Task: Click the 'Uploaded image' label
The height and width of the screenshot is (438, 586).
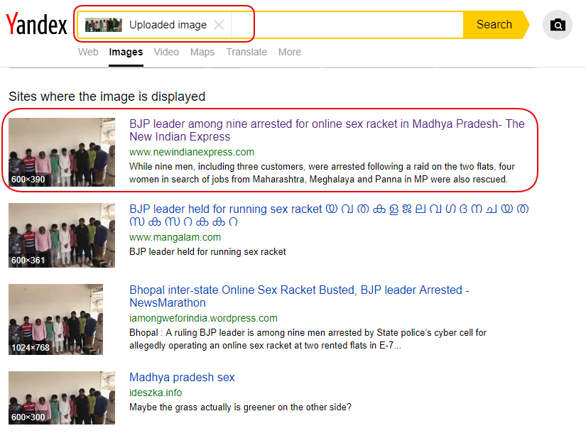Action: [x=168, y=25]
